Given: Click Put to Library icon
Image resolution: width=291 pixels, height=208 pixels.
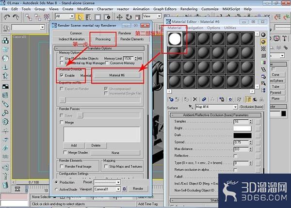Looking at the screenshot, I should coord(222,100).
